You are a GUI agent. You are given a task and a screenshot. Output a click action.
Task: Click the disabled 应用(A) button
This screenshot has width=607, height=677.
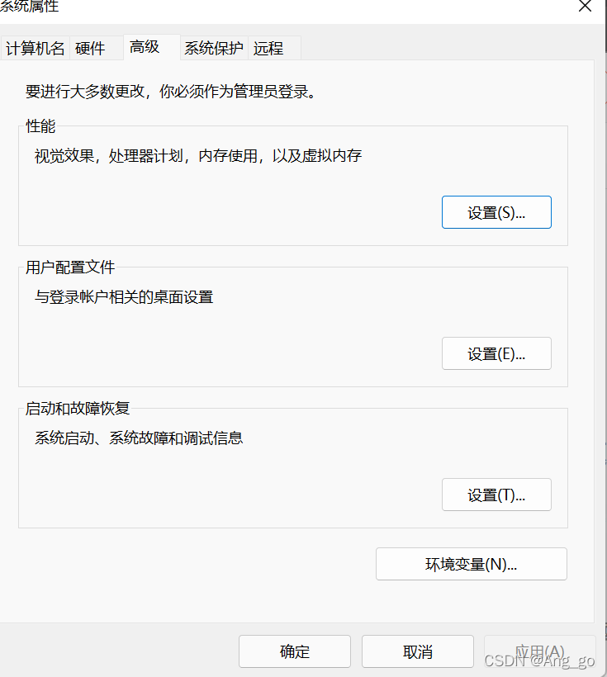(x=540, y=651)
